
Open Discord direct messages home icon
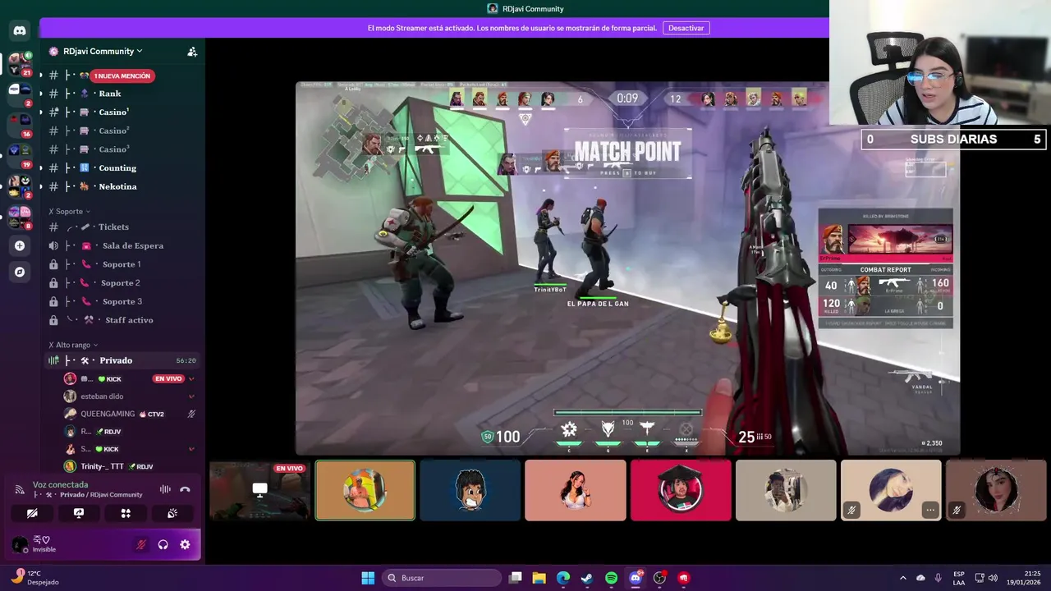pos(20,30)
